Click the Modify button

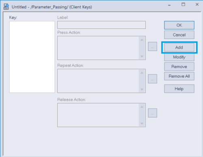coord(179,57)
